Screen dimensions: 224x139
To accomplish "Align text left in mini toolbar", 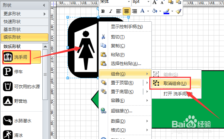I will click(118, 11).
